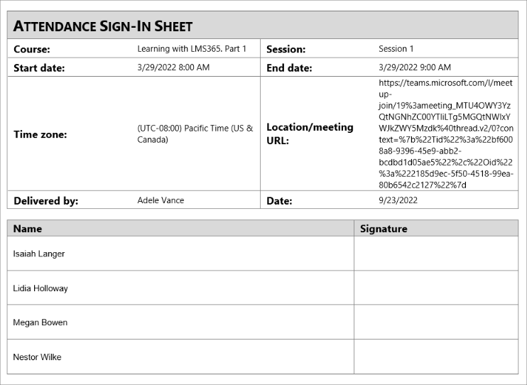Click attendee name Nestor Wilke
The height and width of the screenshot is (385, 527).
(37, 357)
